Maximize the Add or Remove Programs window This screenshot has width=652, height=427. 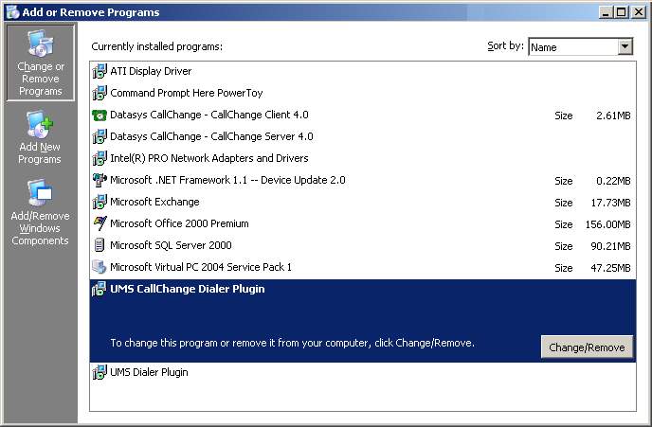622,12
